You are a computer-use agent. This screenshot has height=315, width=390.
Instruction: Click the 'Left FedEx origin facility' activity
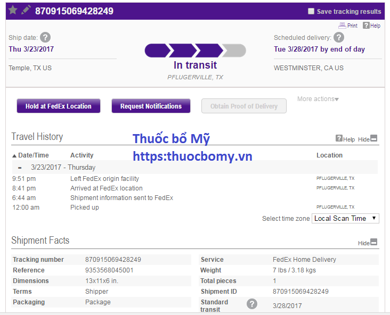click(104, 179)
